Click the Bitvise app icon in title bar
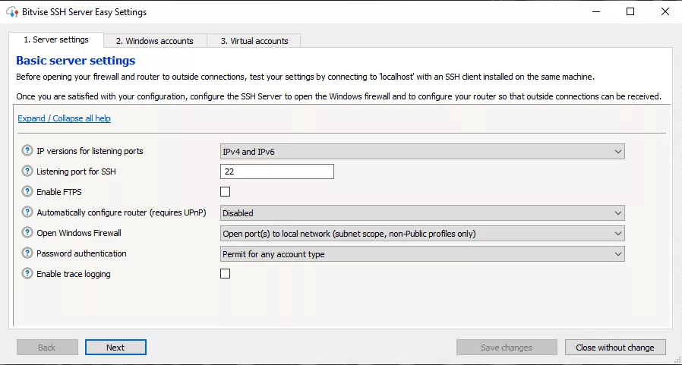 tap(10, 12)
